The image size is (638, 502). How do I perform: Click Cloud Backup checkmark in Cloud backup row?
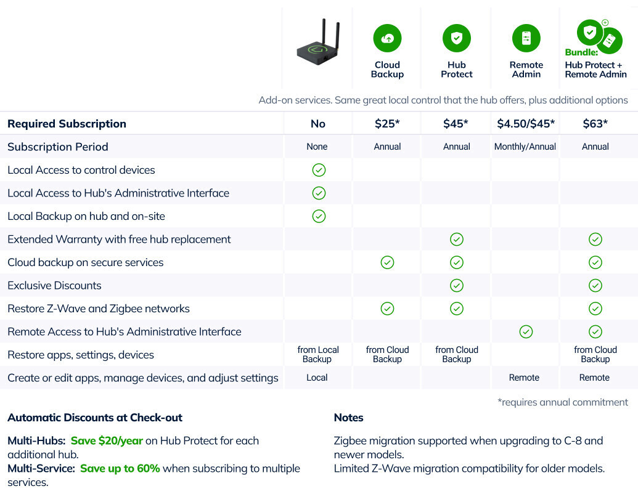tap(387, 262)
